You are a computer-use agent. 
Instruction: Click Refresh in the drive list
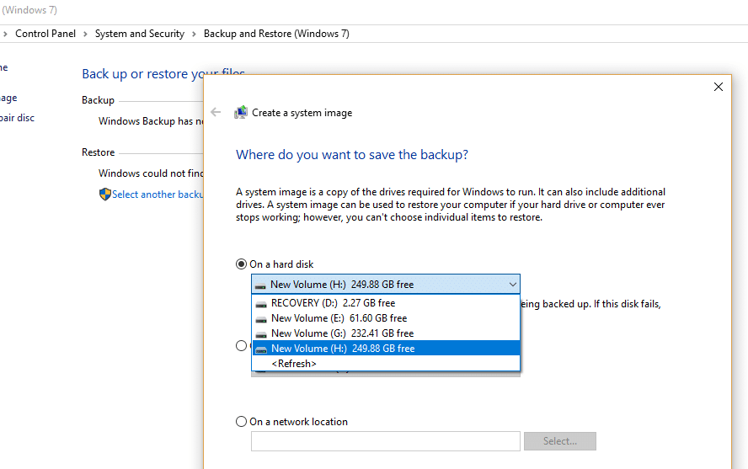[294, 364]
